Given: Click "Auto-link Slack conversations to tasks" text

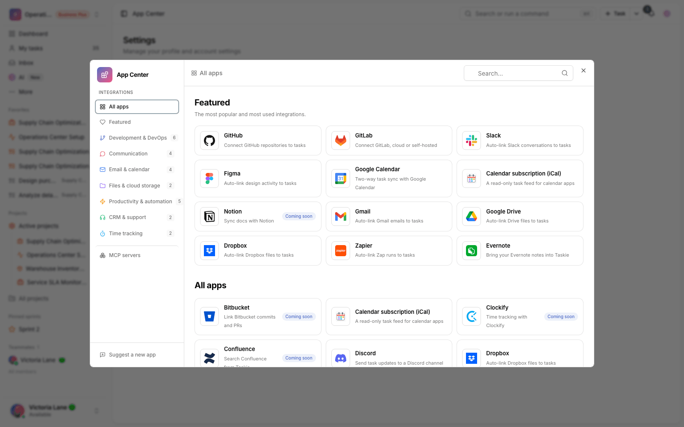Looking at the screenshot, I should click(x=528, y=145).
